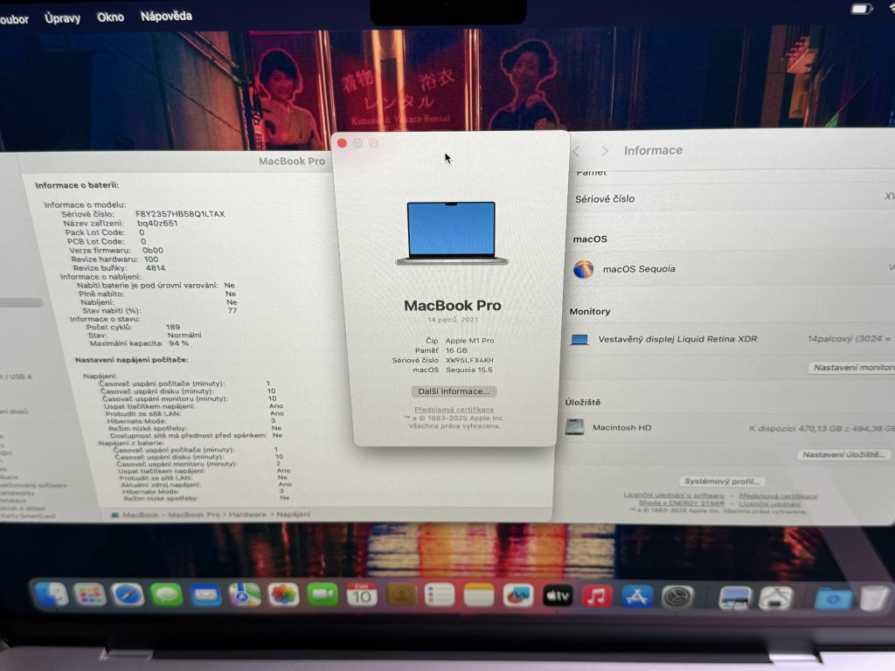Launch Apple TV from the dock
The image size is (895, 671).
(558, 596)
